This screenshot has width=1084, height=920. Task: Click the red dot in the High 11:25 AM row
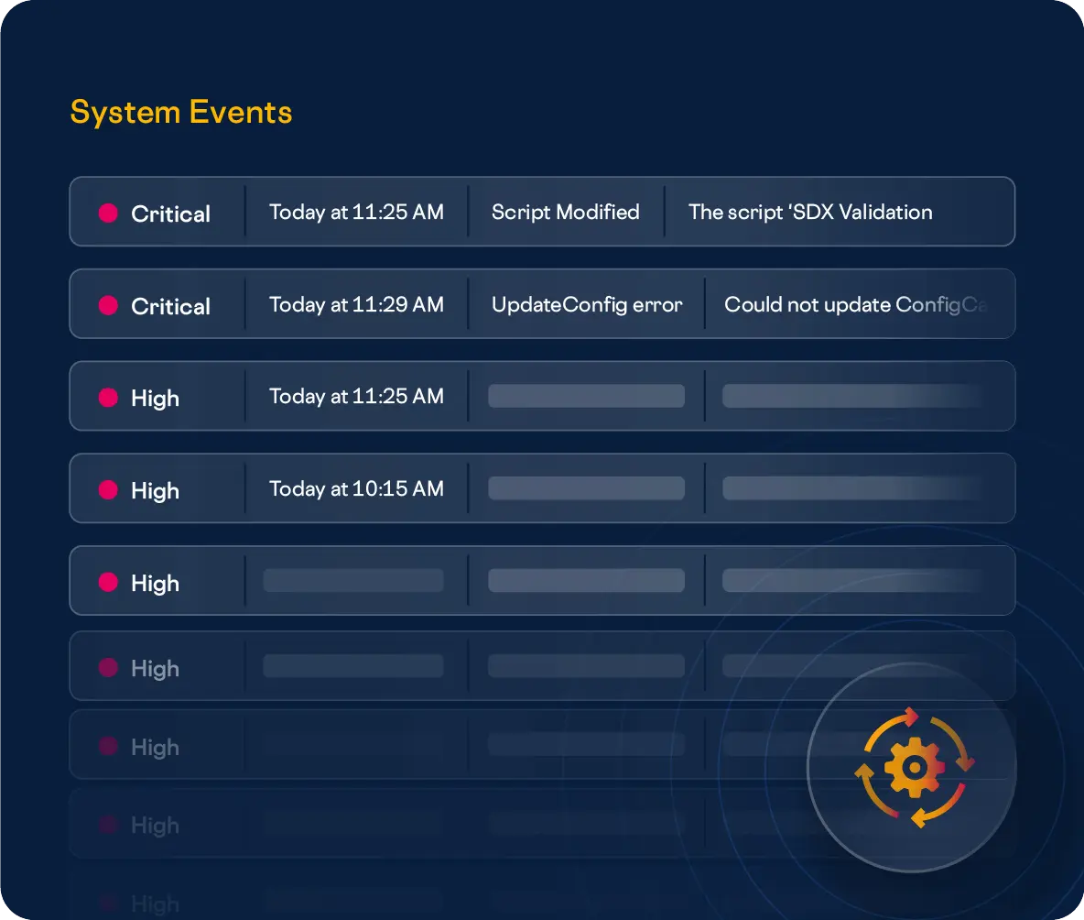click(108, 397)
